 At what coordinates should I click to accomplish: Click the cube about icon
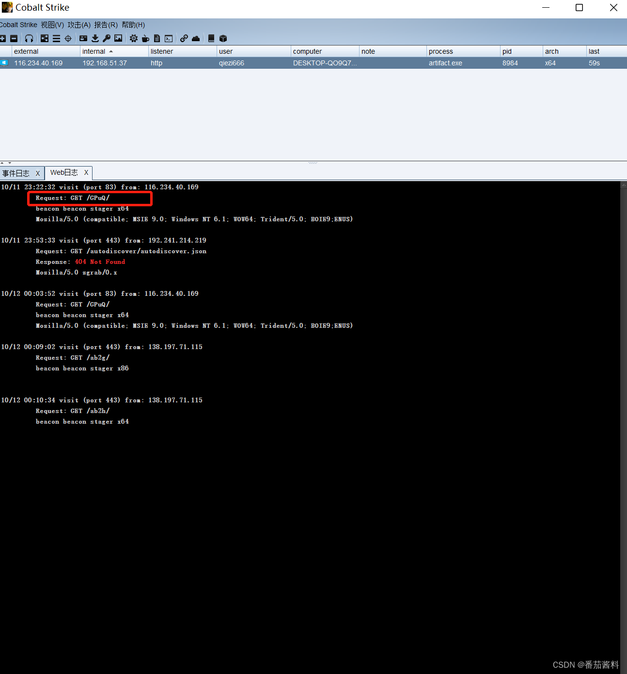point(223,38)
